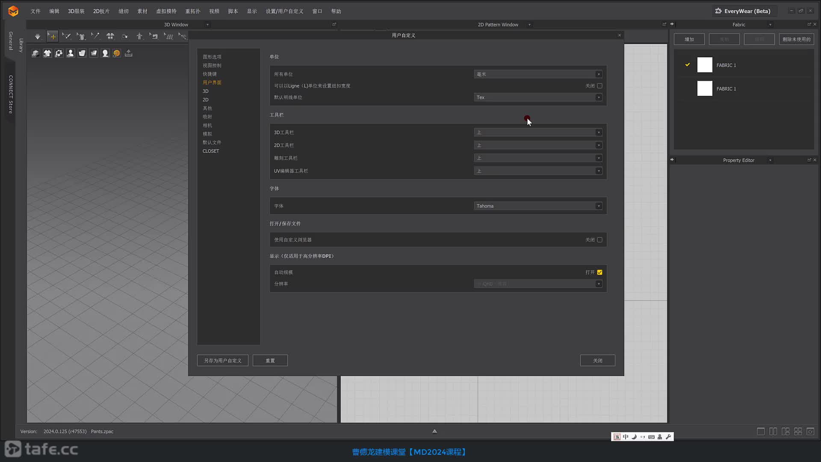Click the status bar up-triangle expander

tap(434, 431)
